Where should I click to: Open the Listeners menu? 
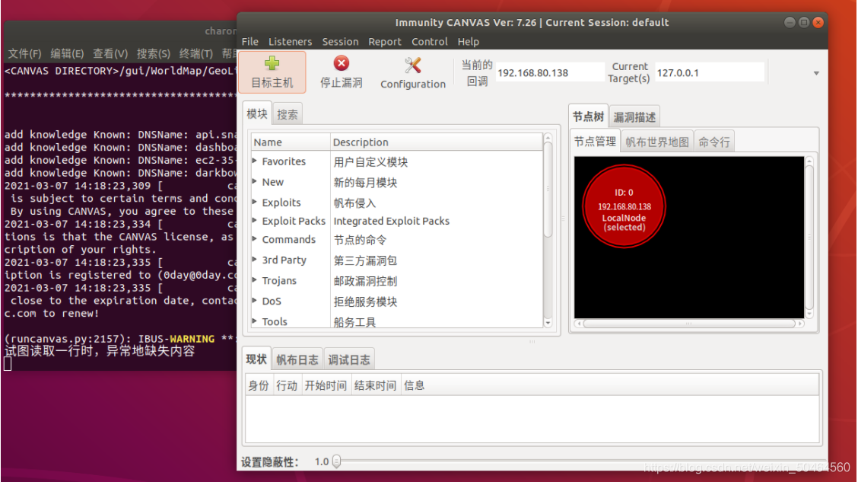290,42
